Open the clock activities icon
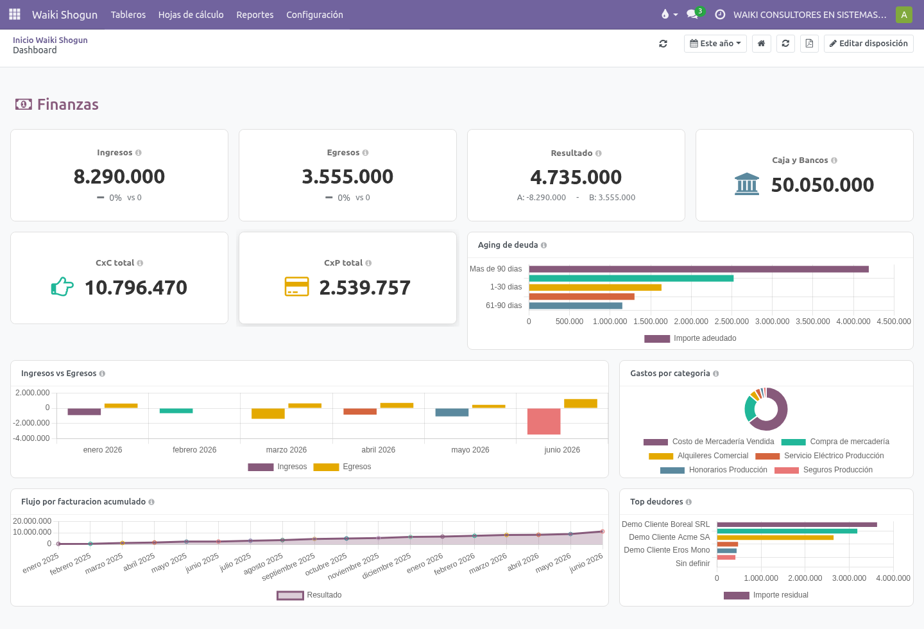This screenshot has height=629, width=924. [x=720, y=14]
